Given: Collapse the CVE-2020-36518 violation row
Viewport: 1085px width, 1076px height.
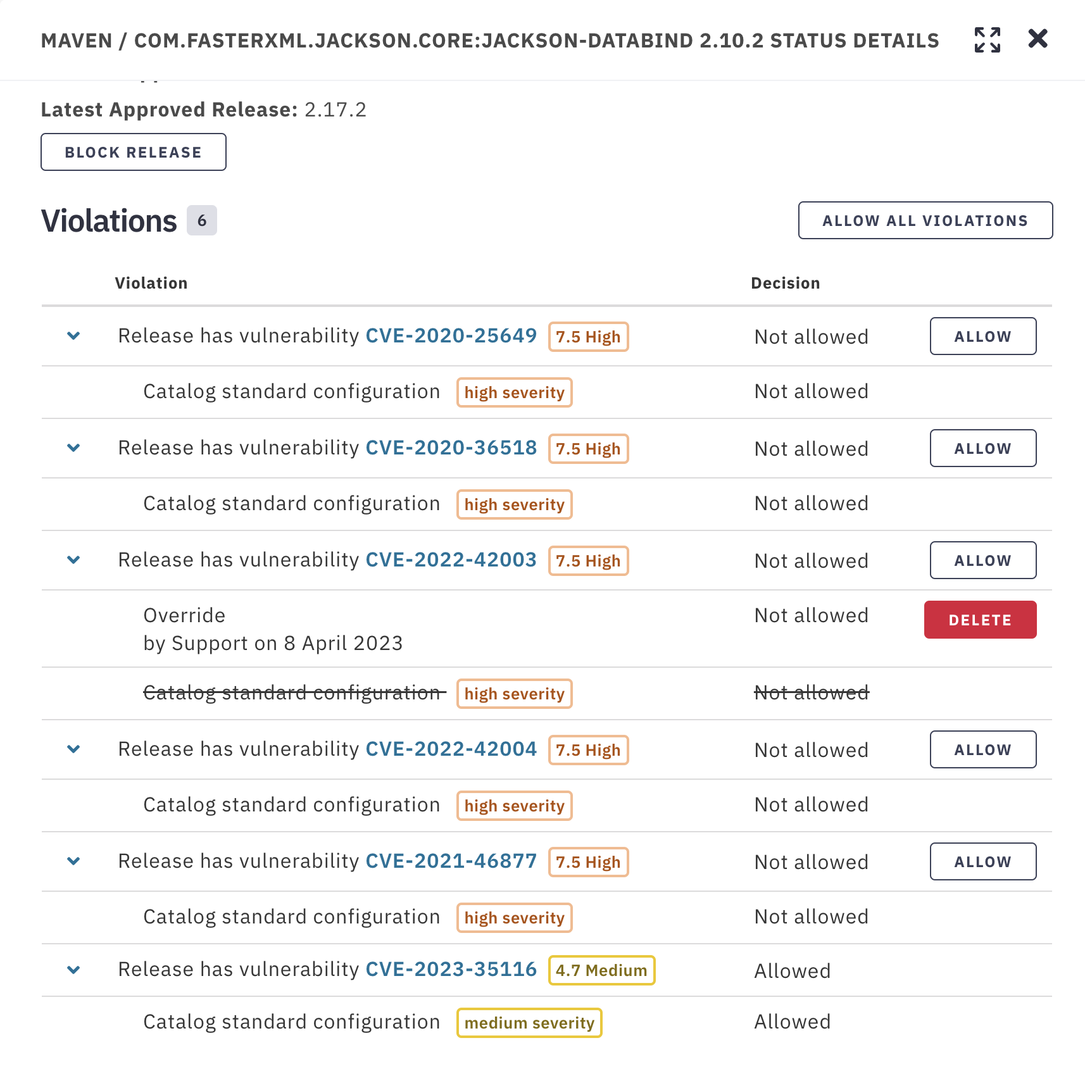Looking at the screenshot, I should (x=74, y=448).
